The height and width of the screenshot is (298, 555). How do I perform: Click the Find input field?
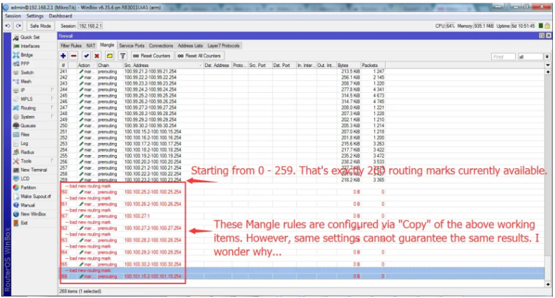(x=503, y=57)
